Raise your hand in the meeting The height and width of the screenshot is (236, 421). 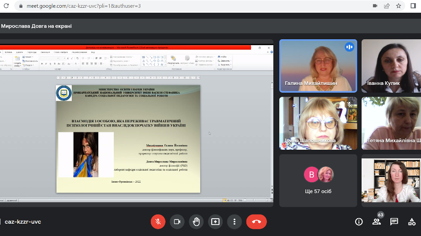196,221
